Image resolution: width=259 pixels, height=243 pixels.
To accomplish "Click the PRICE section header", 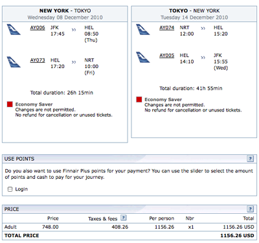I will (129, 209).
